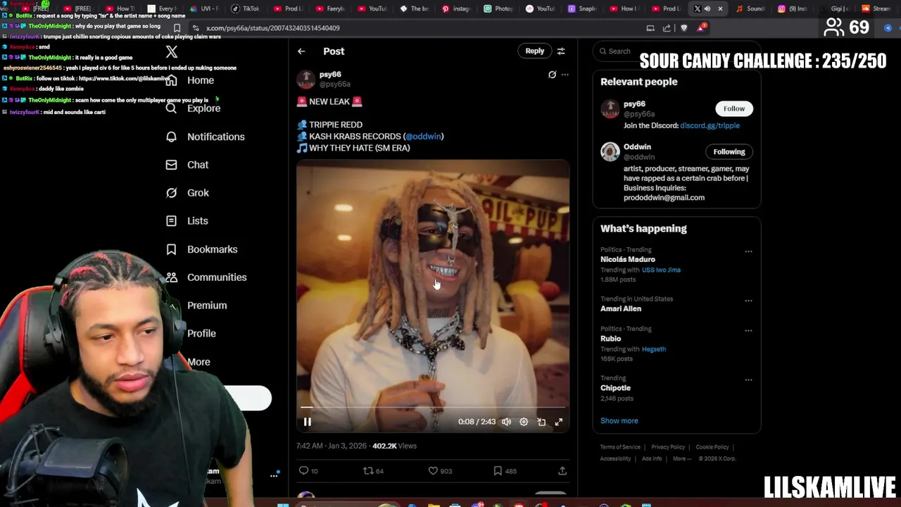Open the Ads info footer link
The image size is (901, 507).
[x=652, y=458]
